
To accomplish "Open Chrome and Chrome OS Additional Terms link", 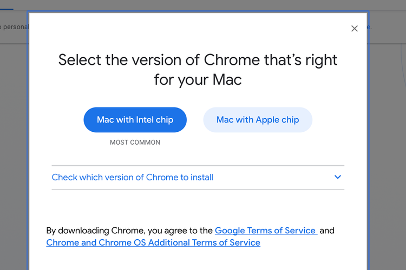I will (x=153, y=243).
